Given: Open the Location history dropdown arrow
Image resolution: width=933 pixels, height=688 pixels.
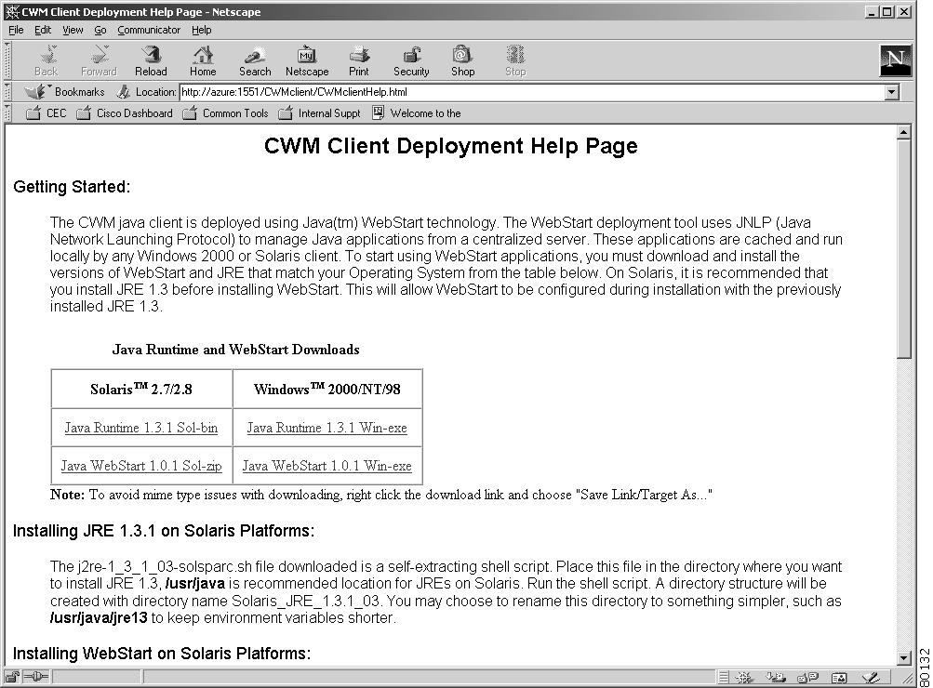Looking at the screenshot, I should 891,92.
